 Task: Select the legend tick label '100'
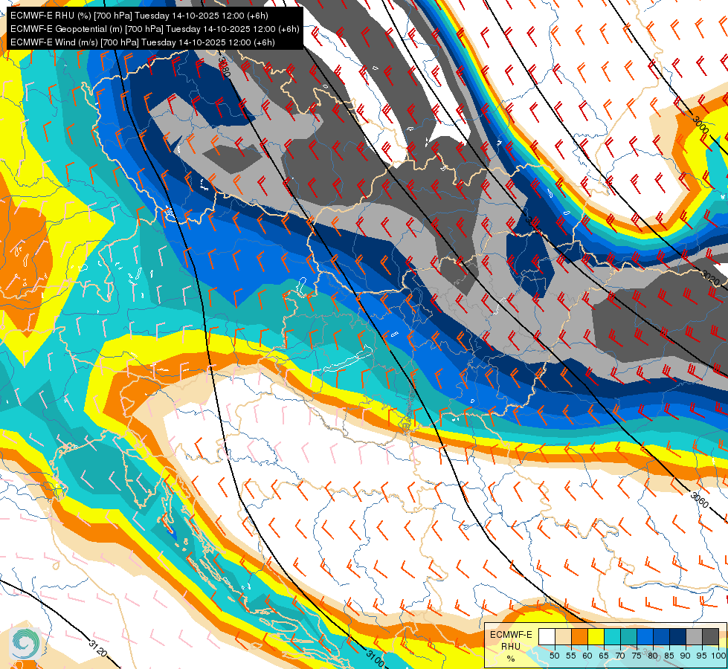click(x=718, y=656)
